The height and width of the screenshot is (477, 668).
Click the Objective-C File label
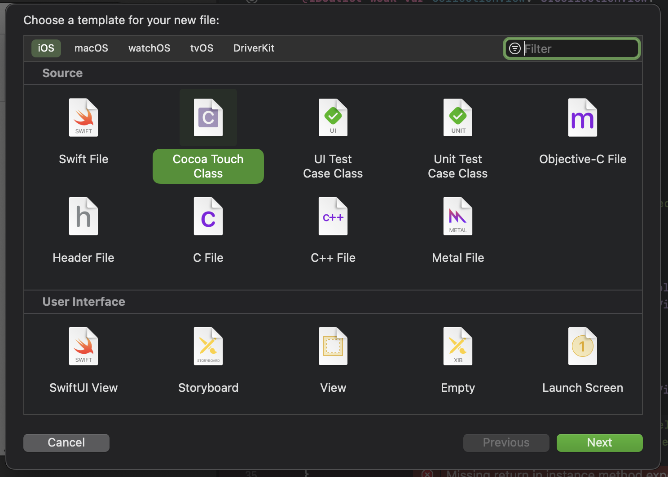[x=583, y=159]
